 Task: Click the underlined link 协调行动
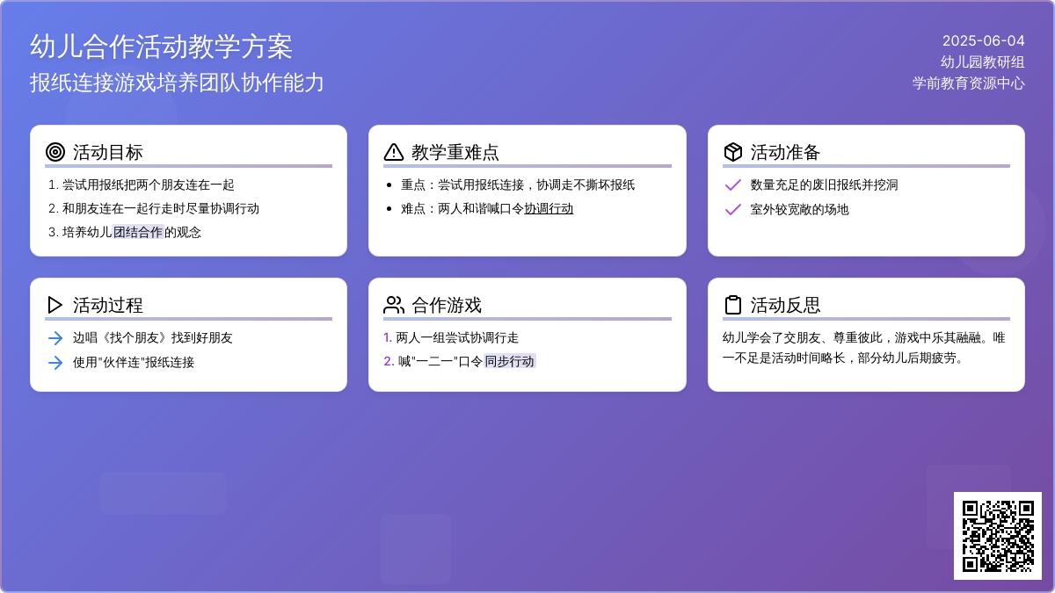(549, 209)
